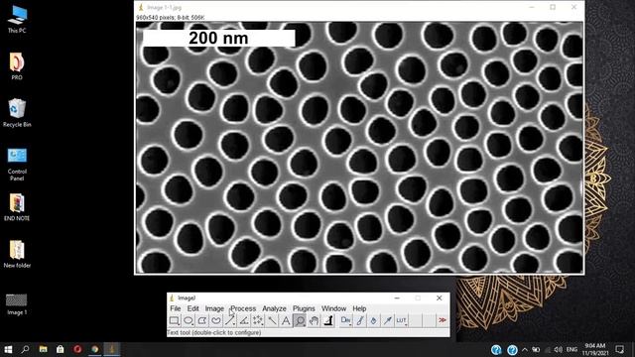Viewport: 635px width, 357px height.
Task: Select the Oval selection tool
Action: (x=188, y=320)
